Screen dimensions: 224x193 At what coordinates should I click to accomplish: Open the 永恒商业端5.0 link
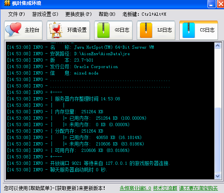point(136,188)
